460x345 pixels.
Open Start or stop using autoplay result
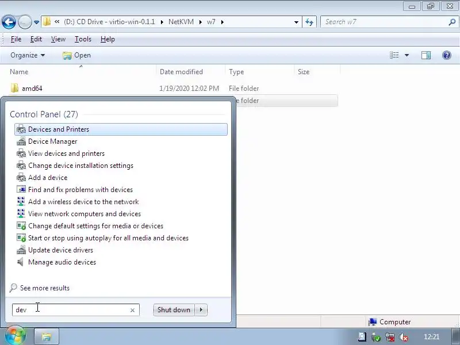[108, 238]
